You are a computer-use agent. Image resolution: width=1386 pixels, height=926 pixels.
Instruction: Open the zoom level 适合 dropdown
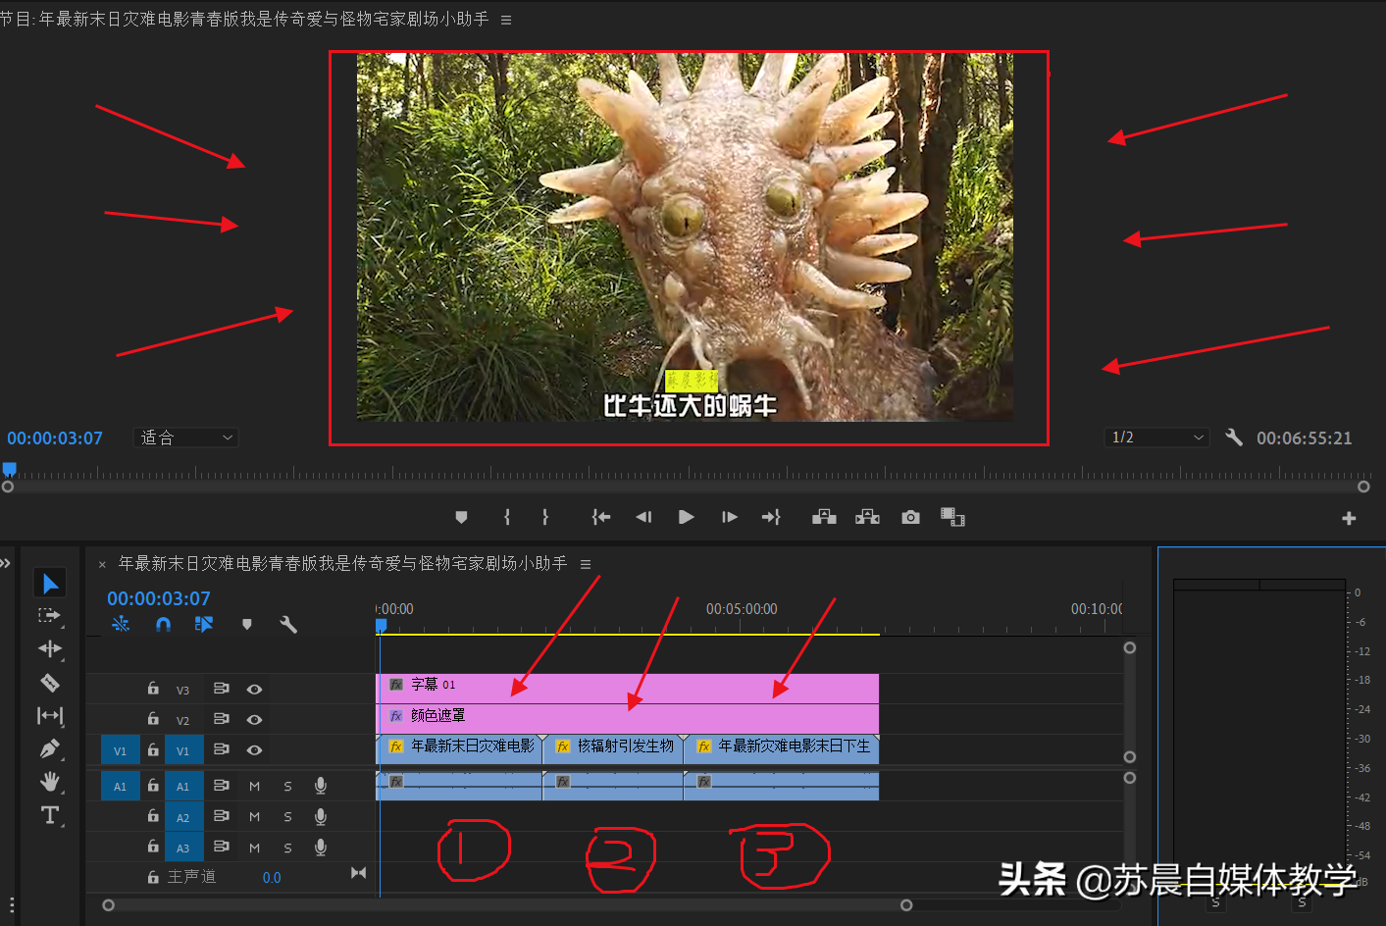(x=185, y=437)
